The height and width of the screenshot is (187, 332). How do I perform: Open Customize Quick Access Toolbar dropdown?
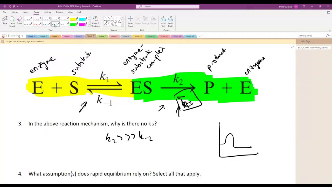pos(21,6)
